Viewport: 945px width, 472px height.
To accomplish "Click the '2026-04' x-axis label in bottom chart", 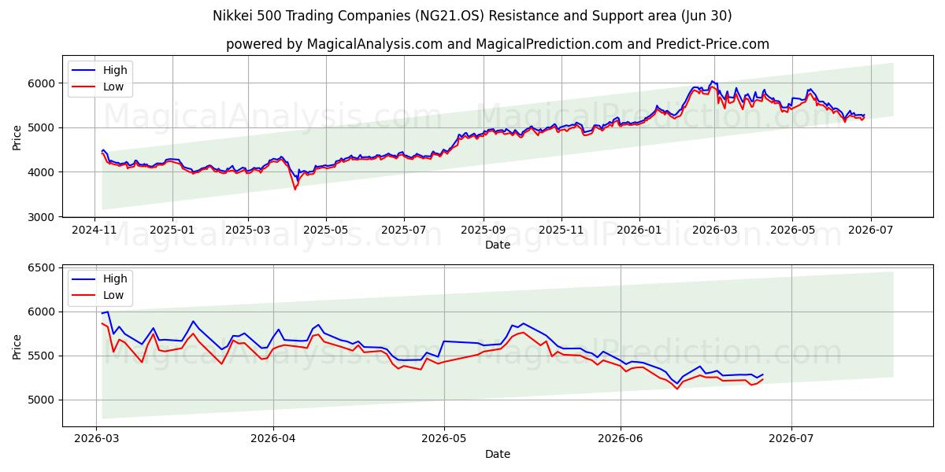I will point(272,440).
